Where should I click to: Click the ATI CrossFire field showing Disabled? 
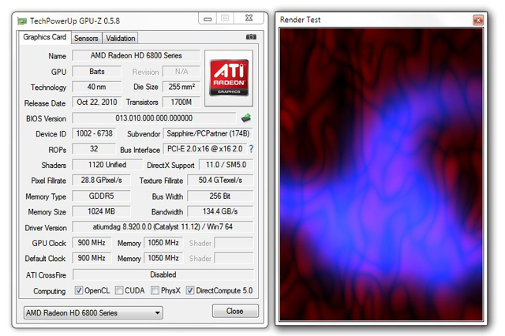[x=163, y=274]
